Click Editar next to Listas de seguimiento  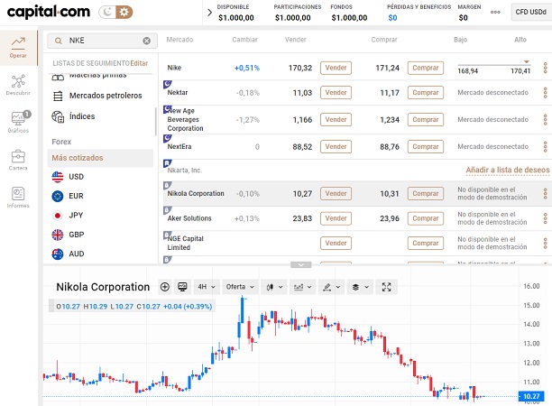[139, 63]
